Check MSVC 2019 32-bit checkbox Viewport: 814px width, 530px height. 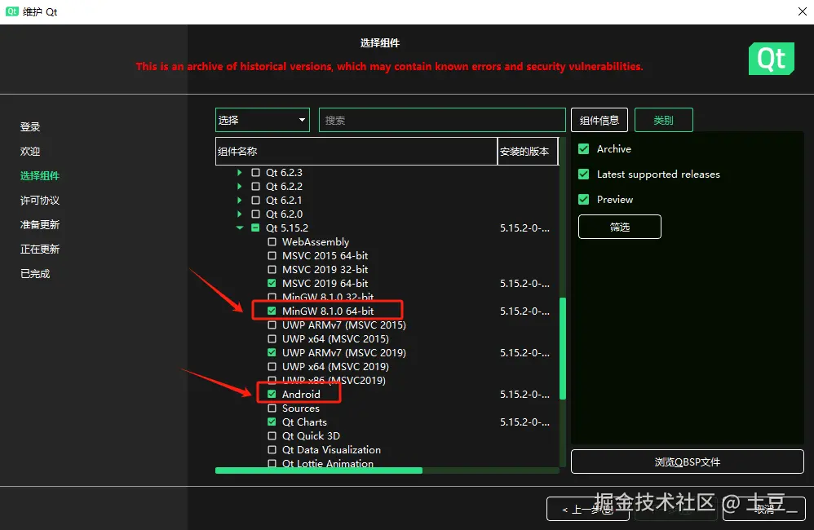[272, 269]
